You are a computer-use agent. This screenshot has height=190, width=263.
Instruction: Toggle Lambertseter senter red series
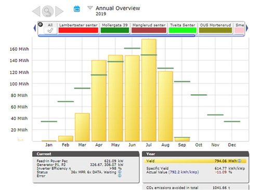point(78,30)
